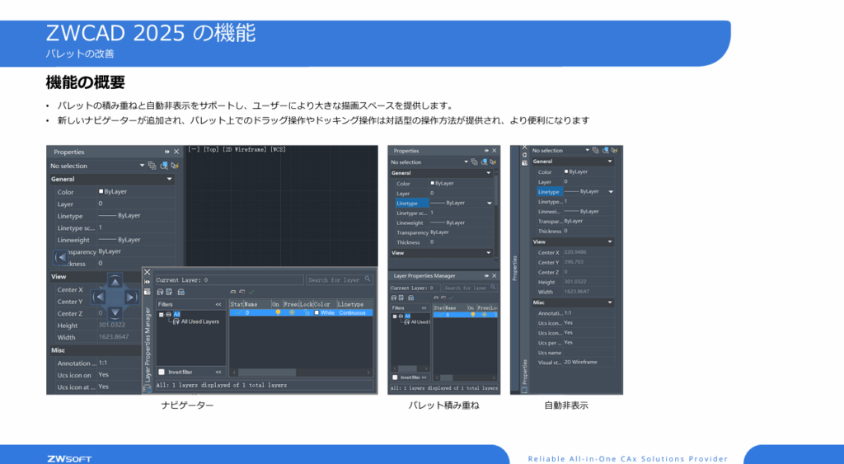Click [2D Wireframe] visual style viewport control
The height and width of the screenshot is (464, 844).
coord(245,150)
